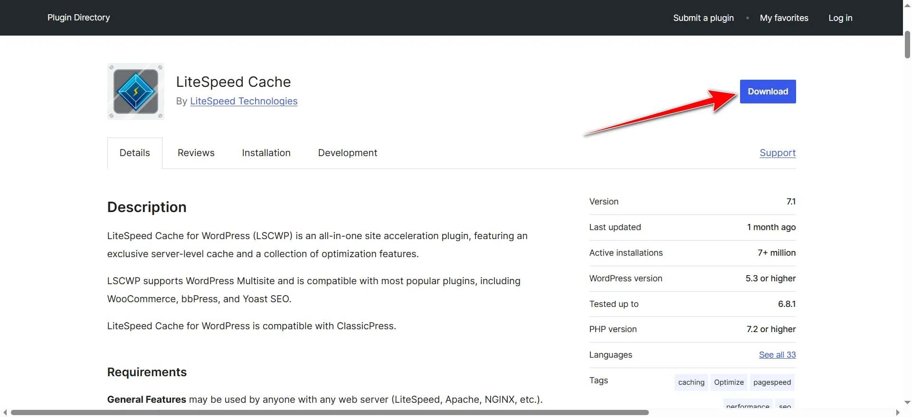Click the '5.3 or higher' value
The image size is (912, 417).
click(x=770, y=278)
